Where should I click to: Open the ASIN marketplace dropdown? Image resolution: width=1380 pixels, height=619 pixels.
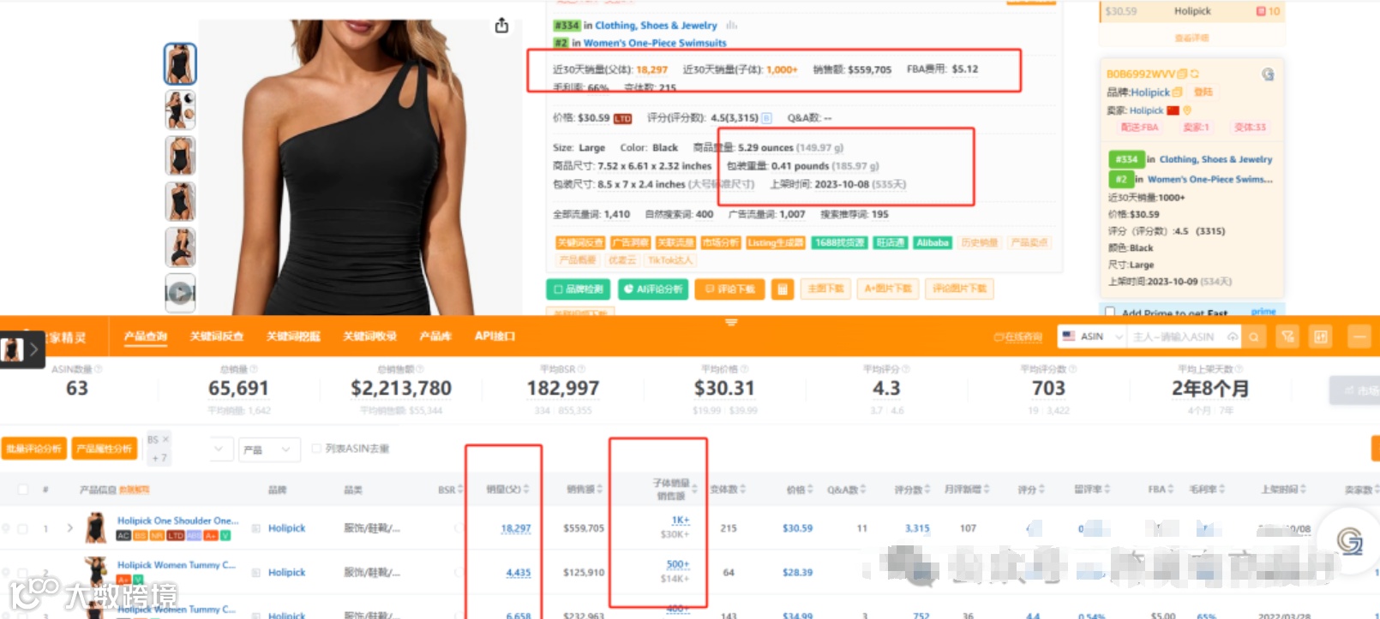click(x=1093, y=337)
